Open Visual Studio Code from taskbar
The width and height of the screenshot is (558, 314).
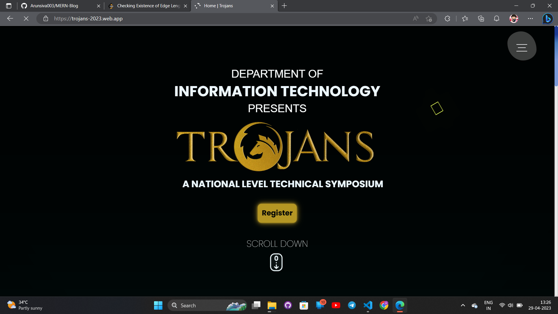(x=368, y=305)
